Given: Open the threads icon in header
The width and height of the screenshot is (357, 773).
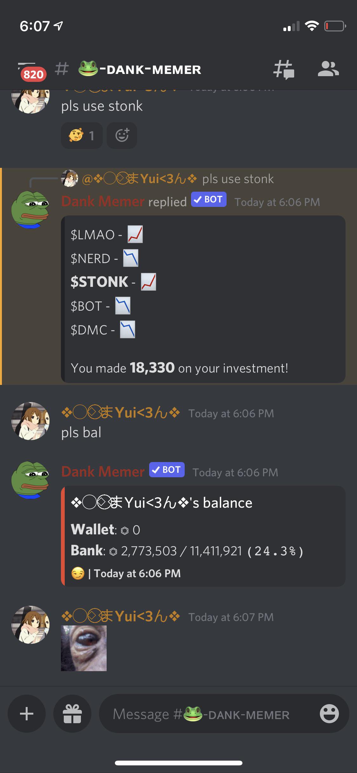Looking at the screenshot, I should tap(284, 69).
